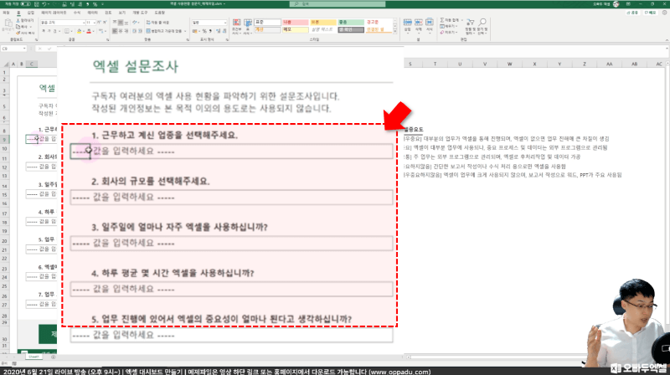Select the 서식 복사 (Format Painter) brush
This screenshot has width=670, height=375.
[x=18, y=33]
